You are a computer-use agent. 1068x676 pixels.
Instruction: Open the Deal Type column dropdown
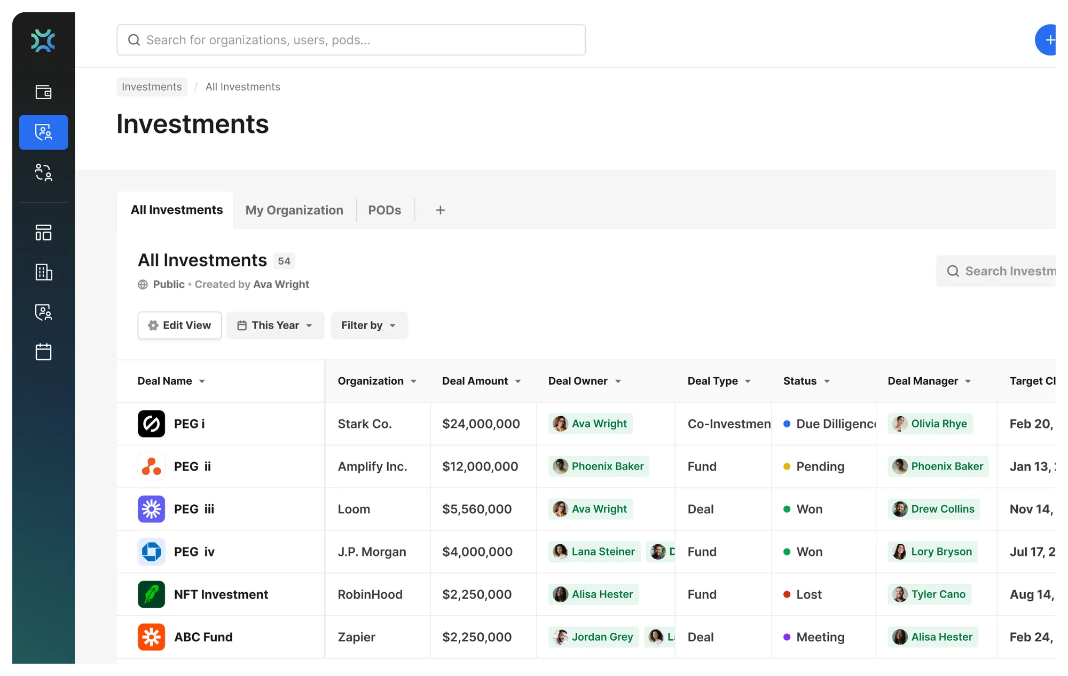748,381
